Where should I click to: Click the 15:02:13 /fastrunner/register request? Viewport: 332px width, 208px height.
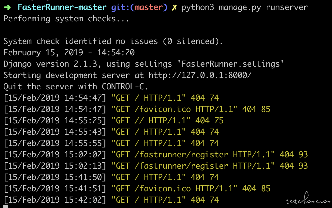pos(156,166)
